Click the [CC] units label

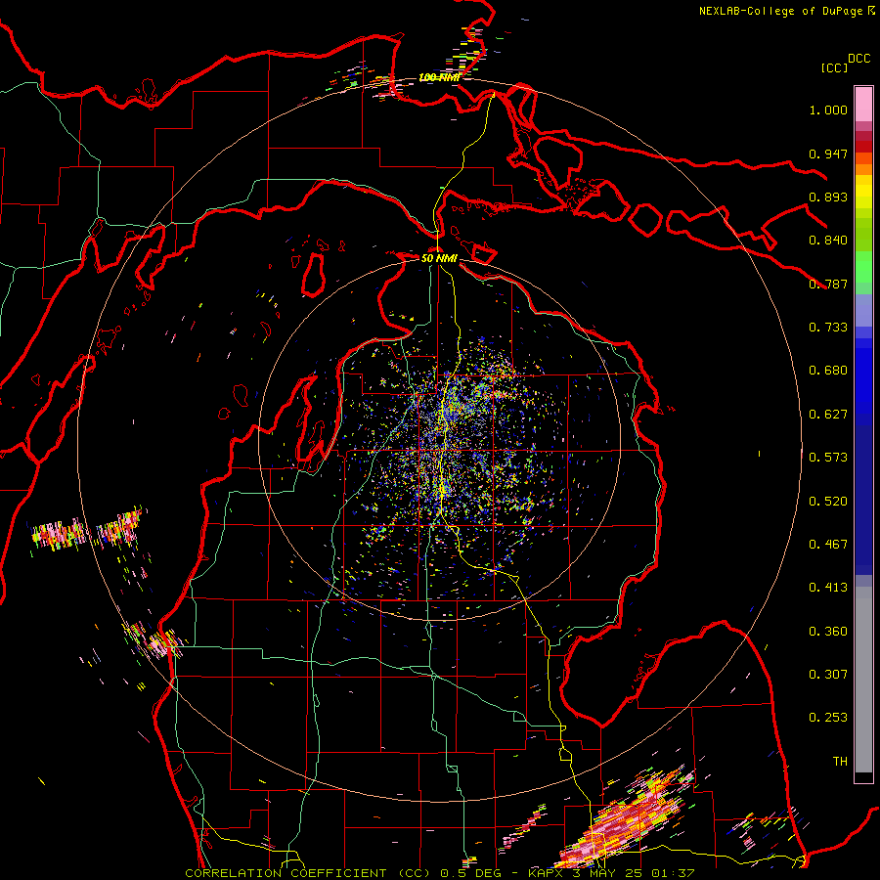835,67
